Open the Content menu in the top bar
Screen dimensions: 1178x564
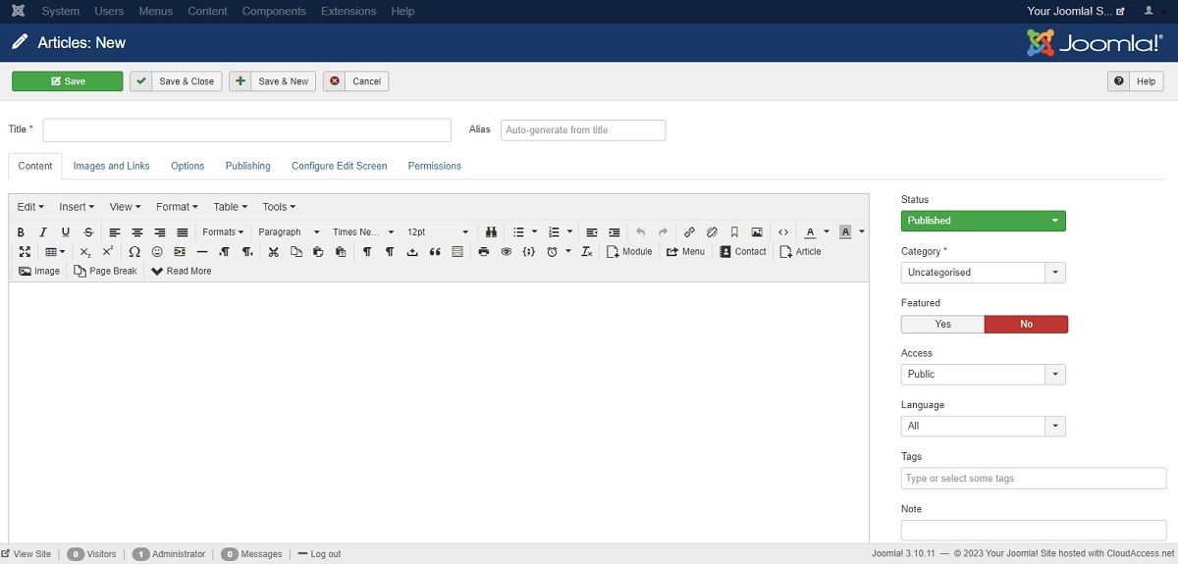[207, 11]
